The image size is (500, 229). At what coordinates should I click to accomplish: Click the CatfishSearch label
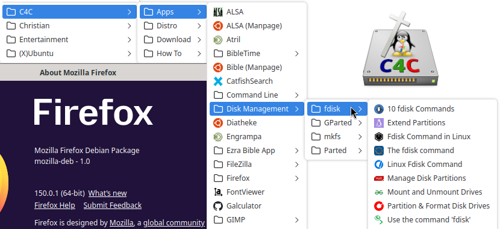click(x=249, y=81)
